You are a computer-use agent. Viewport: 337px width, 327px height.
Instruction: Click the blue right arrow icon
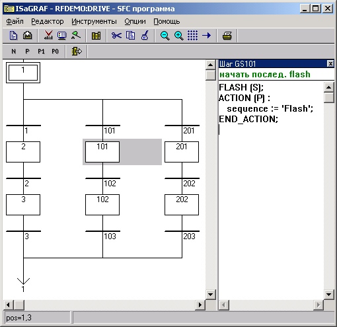click(x=206, y=36)
